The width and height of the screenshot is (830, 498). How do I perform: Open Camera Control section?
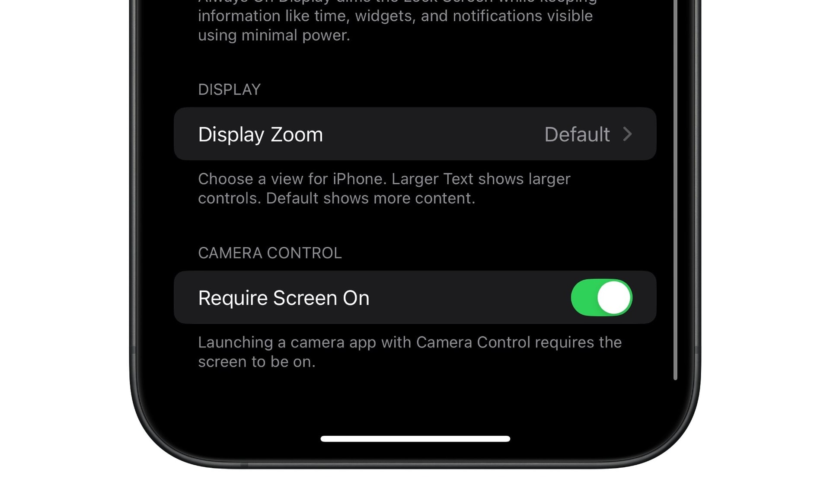[x=270, y=252]
